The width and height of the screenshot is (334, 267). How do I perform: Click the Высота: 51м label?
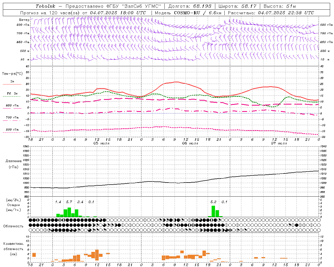tap(279, 6)
